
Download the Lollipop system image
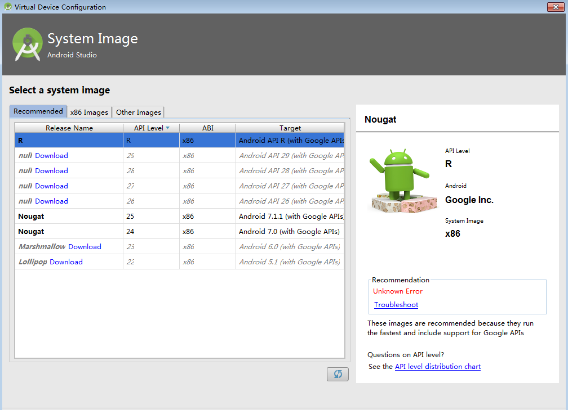coord(66,262)
